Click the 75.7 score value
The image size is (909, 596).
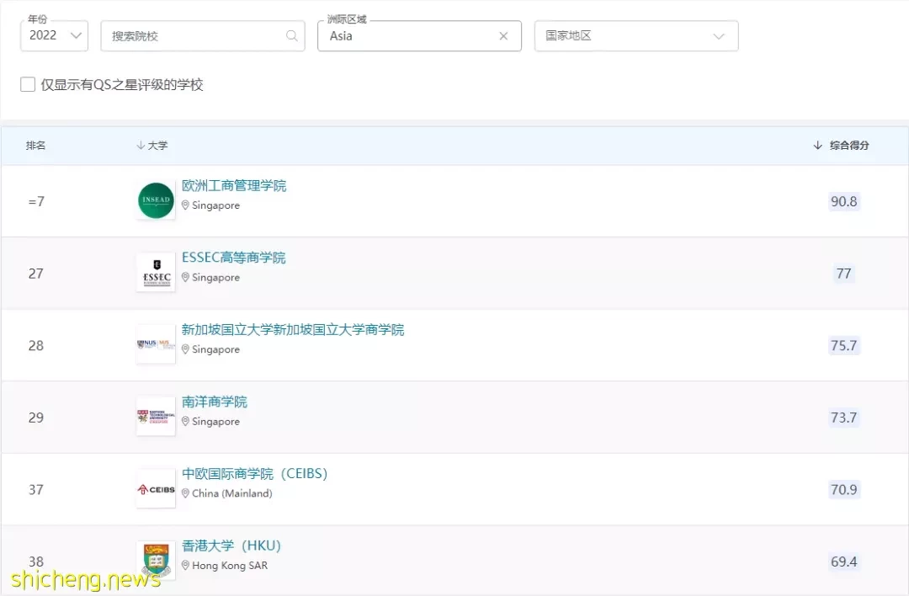click(843, 345)
